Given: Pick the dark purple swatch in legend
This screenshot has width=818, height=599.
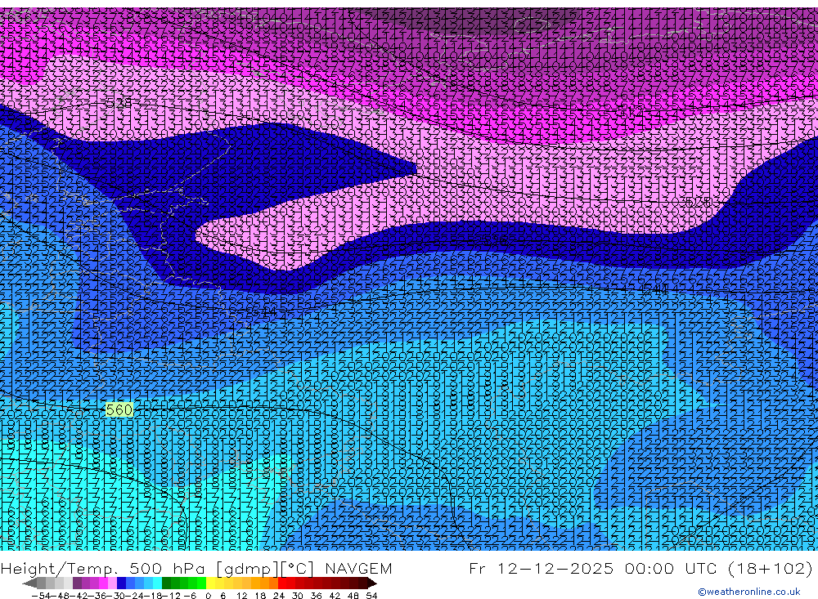Looking at the screenshot, I should 77,583.
